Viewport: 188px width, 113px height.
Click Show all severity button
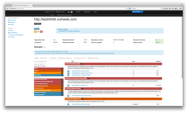coord(40,66)
